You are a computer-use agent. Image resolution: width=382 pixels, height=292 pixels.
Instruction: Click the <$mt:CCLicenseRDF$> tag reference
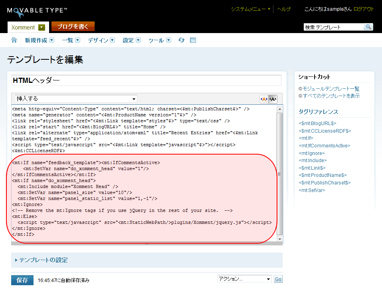coord(325,131)
